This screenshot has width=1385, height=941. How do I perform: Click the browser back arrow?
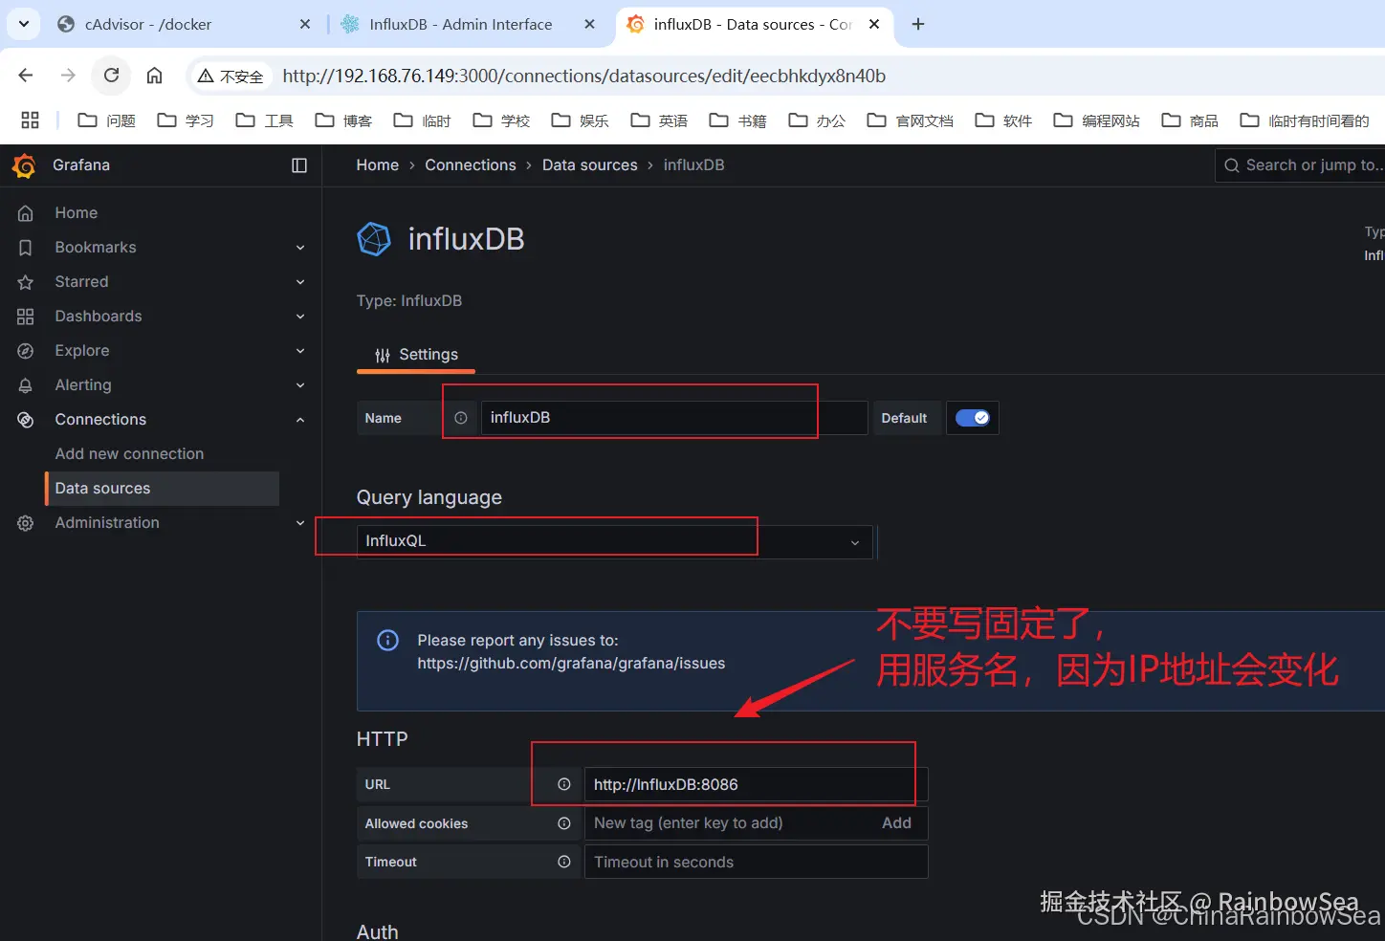[x=26, y=76]
